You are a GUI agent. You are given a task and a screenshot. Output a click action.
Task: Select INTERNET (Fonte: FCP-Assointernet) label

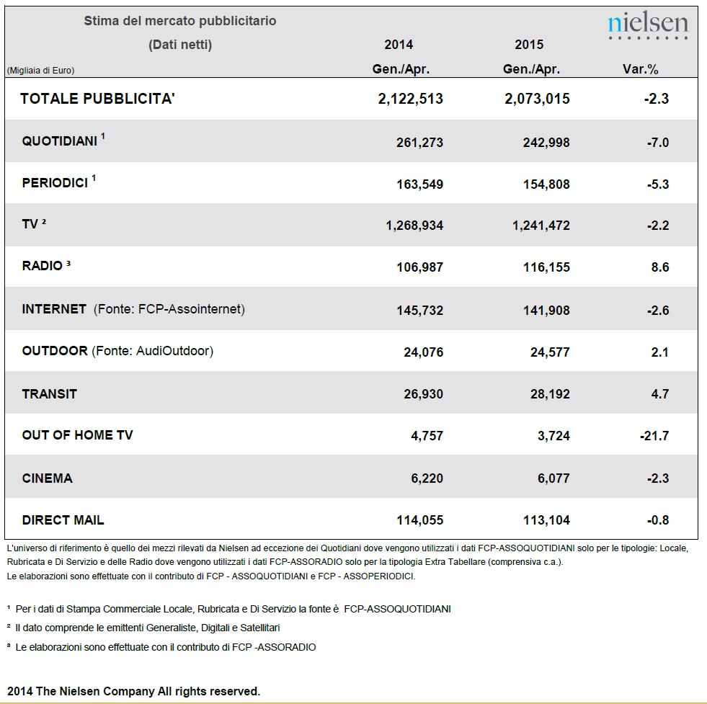click(133, 309)
